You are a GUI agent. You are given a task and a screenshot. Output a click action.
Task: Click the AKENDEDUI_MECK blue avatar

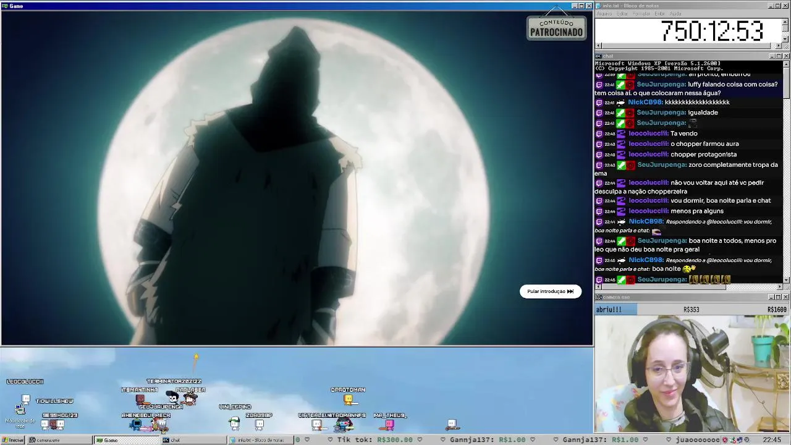136,424
